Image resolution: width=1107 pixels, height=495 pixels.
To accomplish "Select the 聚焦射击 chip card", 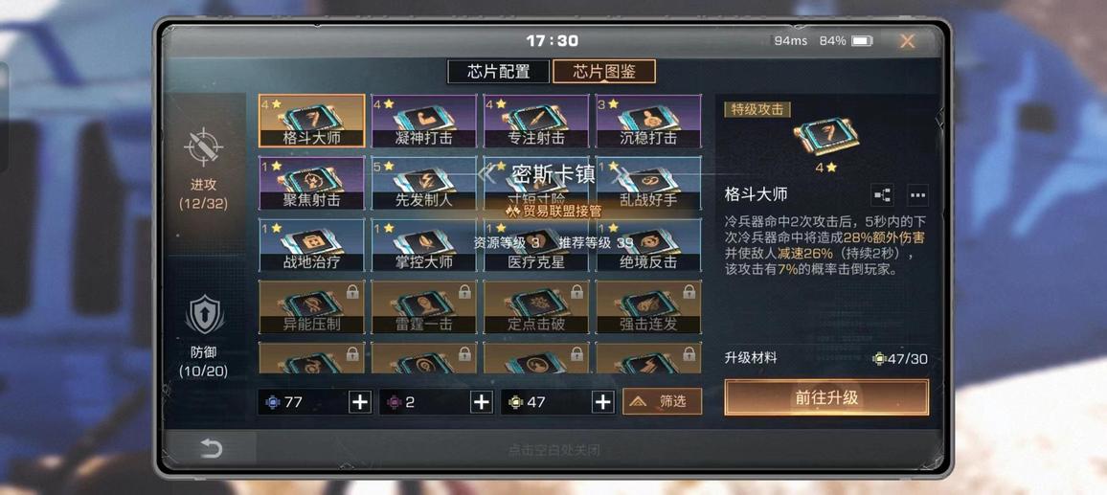I will pyautogui.click(x=312, y=183).
